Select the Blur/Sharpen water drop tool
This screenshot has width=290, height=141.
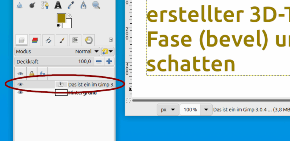[20, 5]
